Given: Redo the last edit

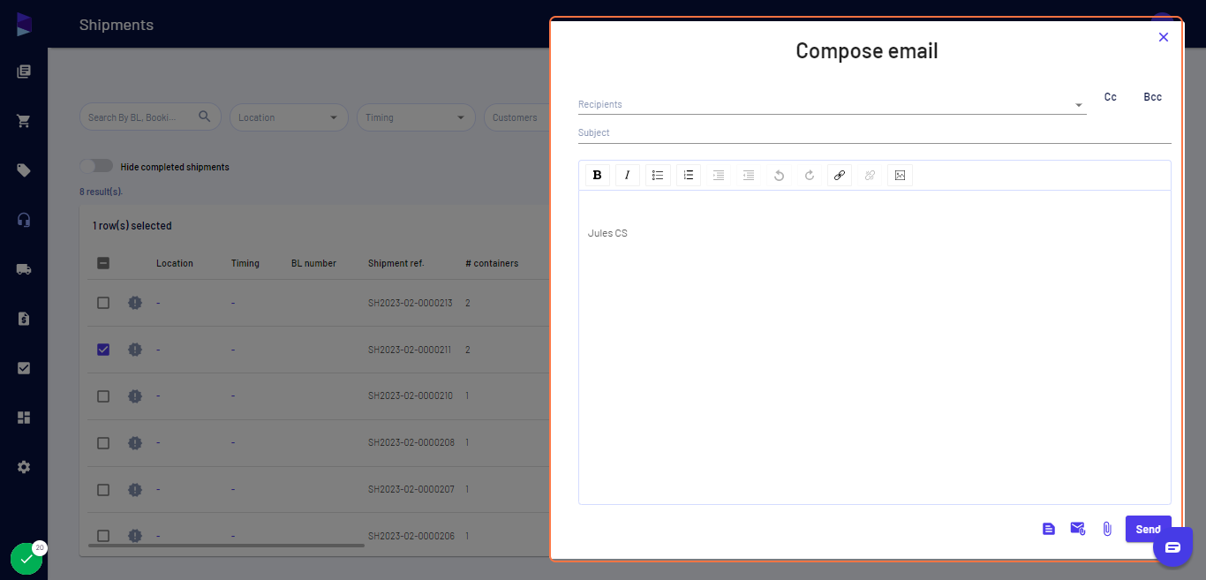Looking at the screenshot, I should click(810, 175).
